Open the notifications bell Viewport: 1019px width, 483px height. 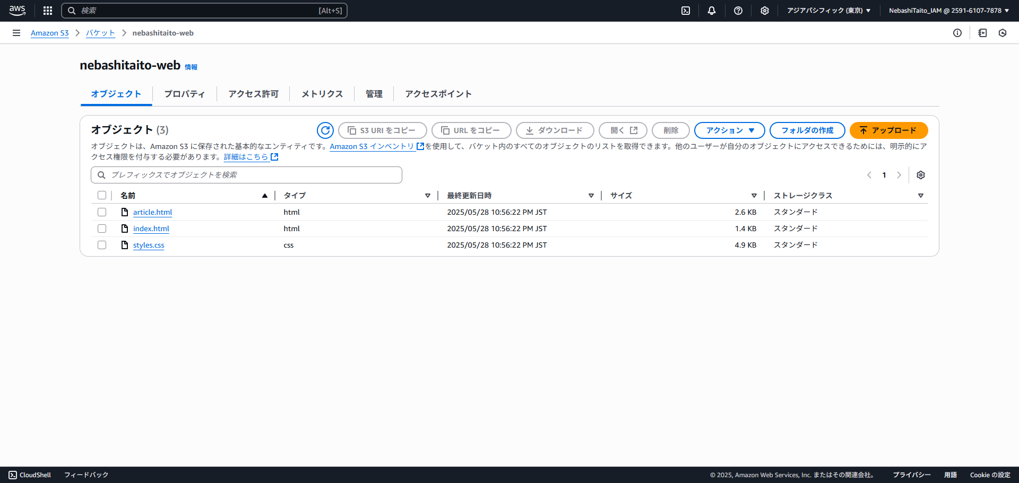[712, 11]
